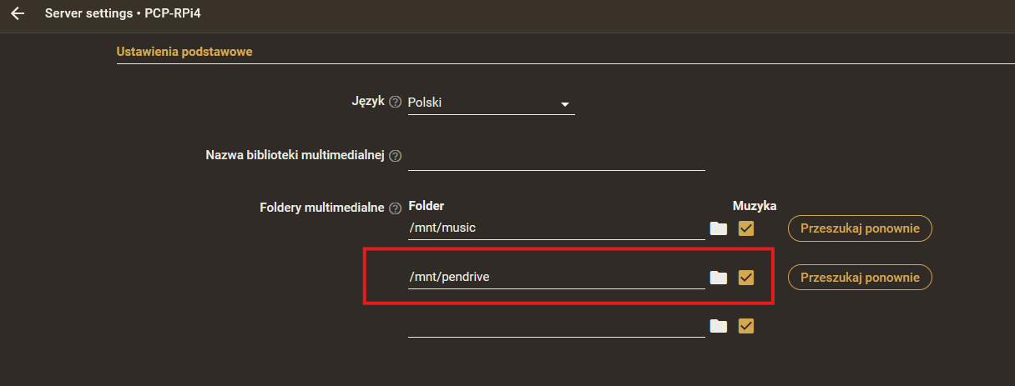Click the media library name input field
Image resolution: width=1015 pixels, height=386 pixels.
click(556, 157)
